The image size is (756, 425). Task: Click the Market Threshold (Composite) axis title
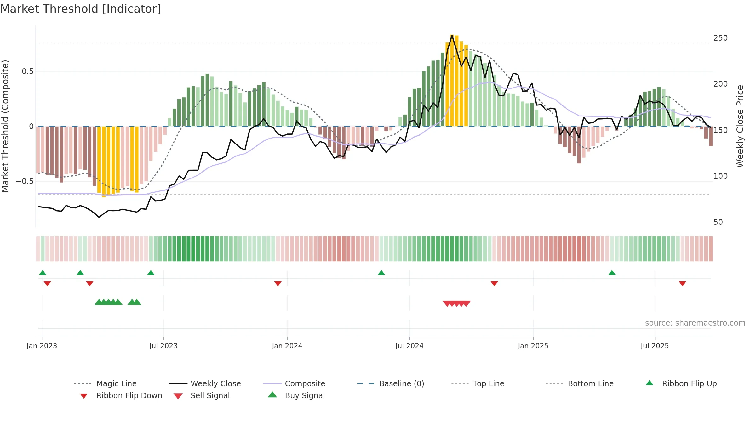[x=5, y=126]
